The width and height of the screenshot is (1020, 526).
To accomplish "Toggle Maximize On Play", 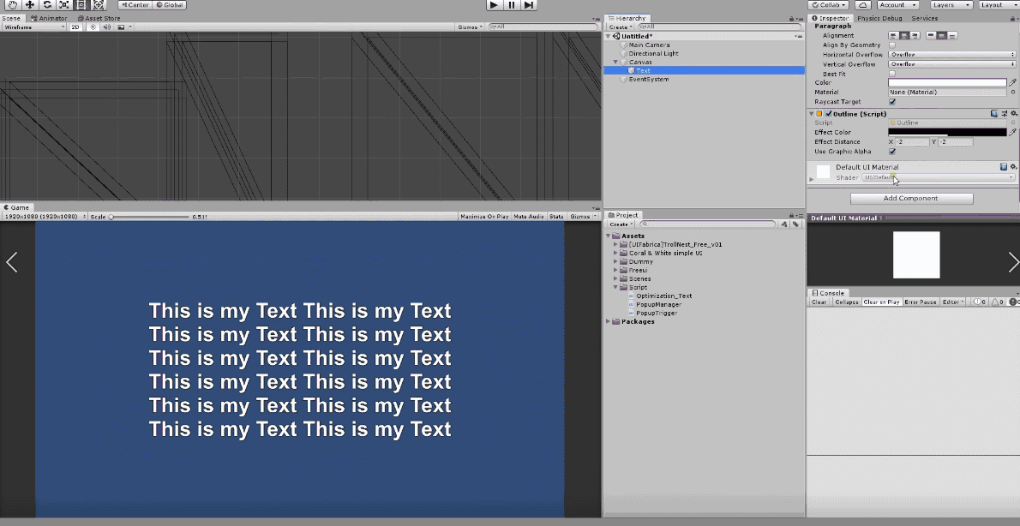I will 484,217.
